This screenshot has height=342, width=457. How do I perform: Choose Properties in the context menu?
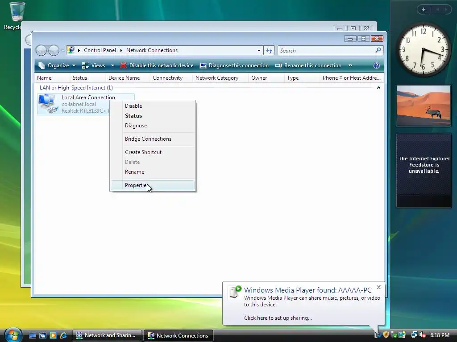point(153,185)
